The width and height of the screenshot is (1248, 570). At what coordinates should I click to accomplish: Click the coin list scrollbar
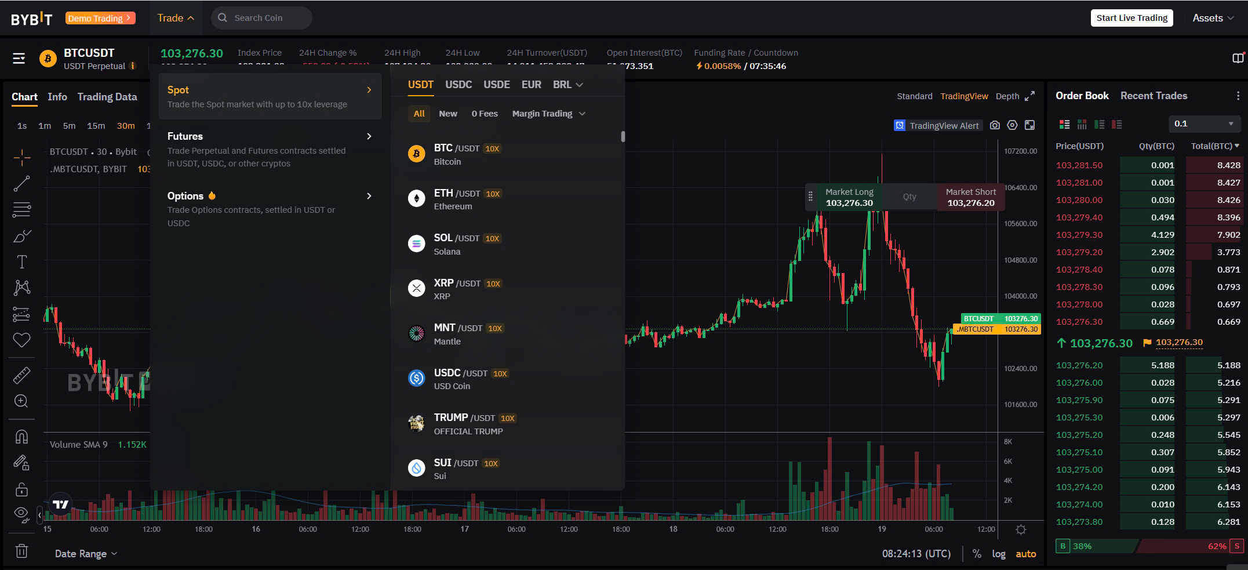pos(623,137)
